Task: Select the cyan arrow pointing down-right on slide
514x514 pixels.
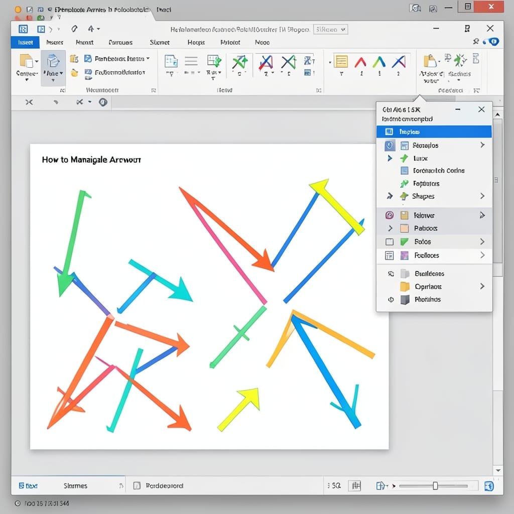Action: point(161,280)
